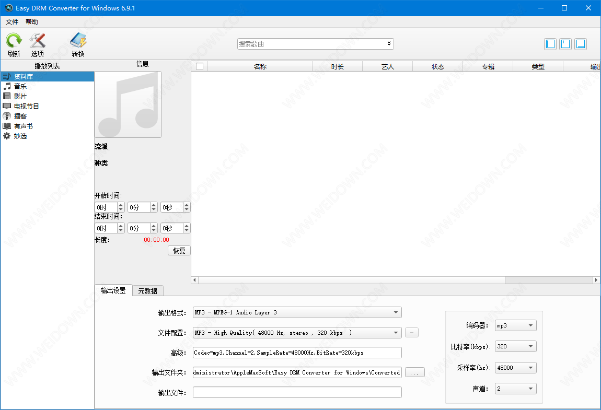Select 有声书 audiobooks playlist item
The width and height of the screenshot is (601, 410).
click(x=47, y=126)
